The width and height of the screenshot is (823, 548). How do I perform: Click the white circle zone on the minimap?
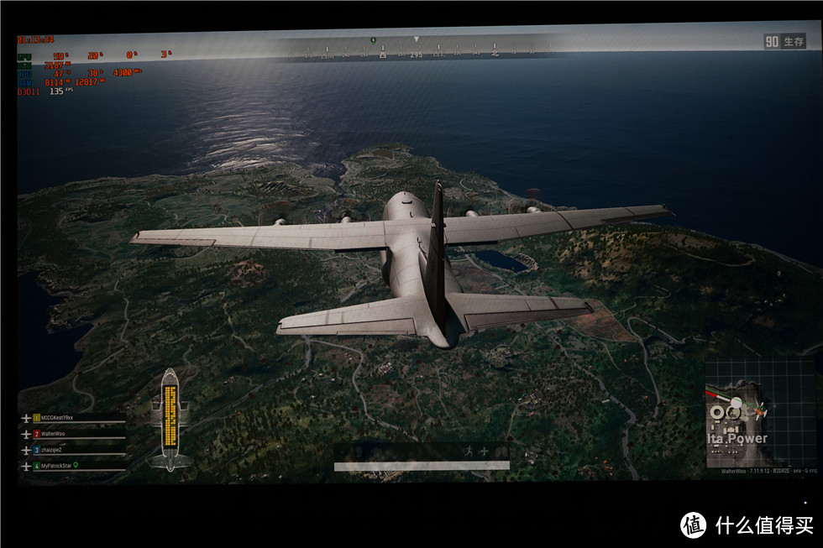click(737, 403)
